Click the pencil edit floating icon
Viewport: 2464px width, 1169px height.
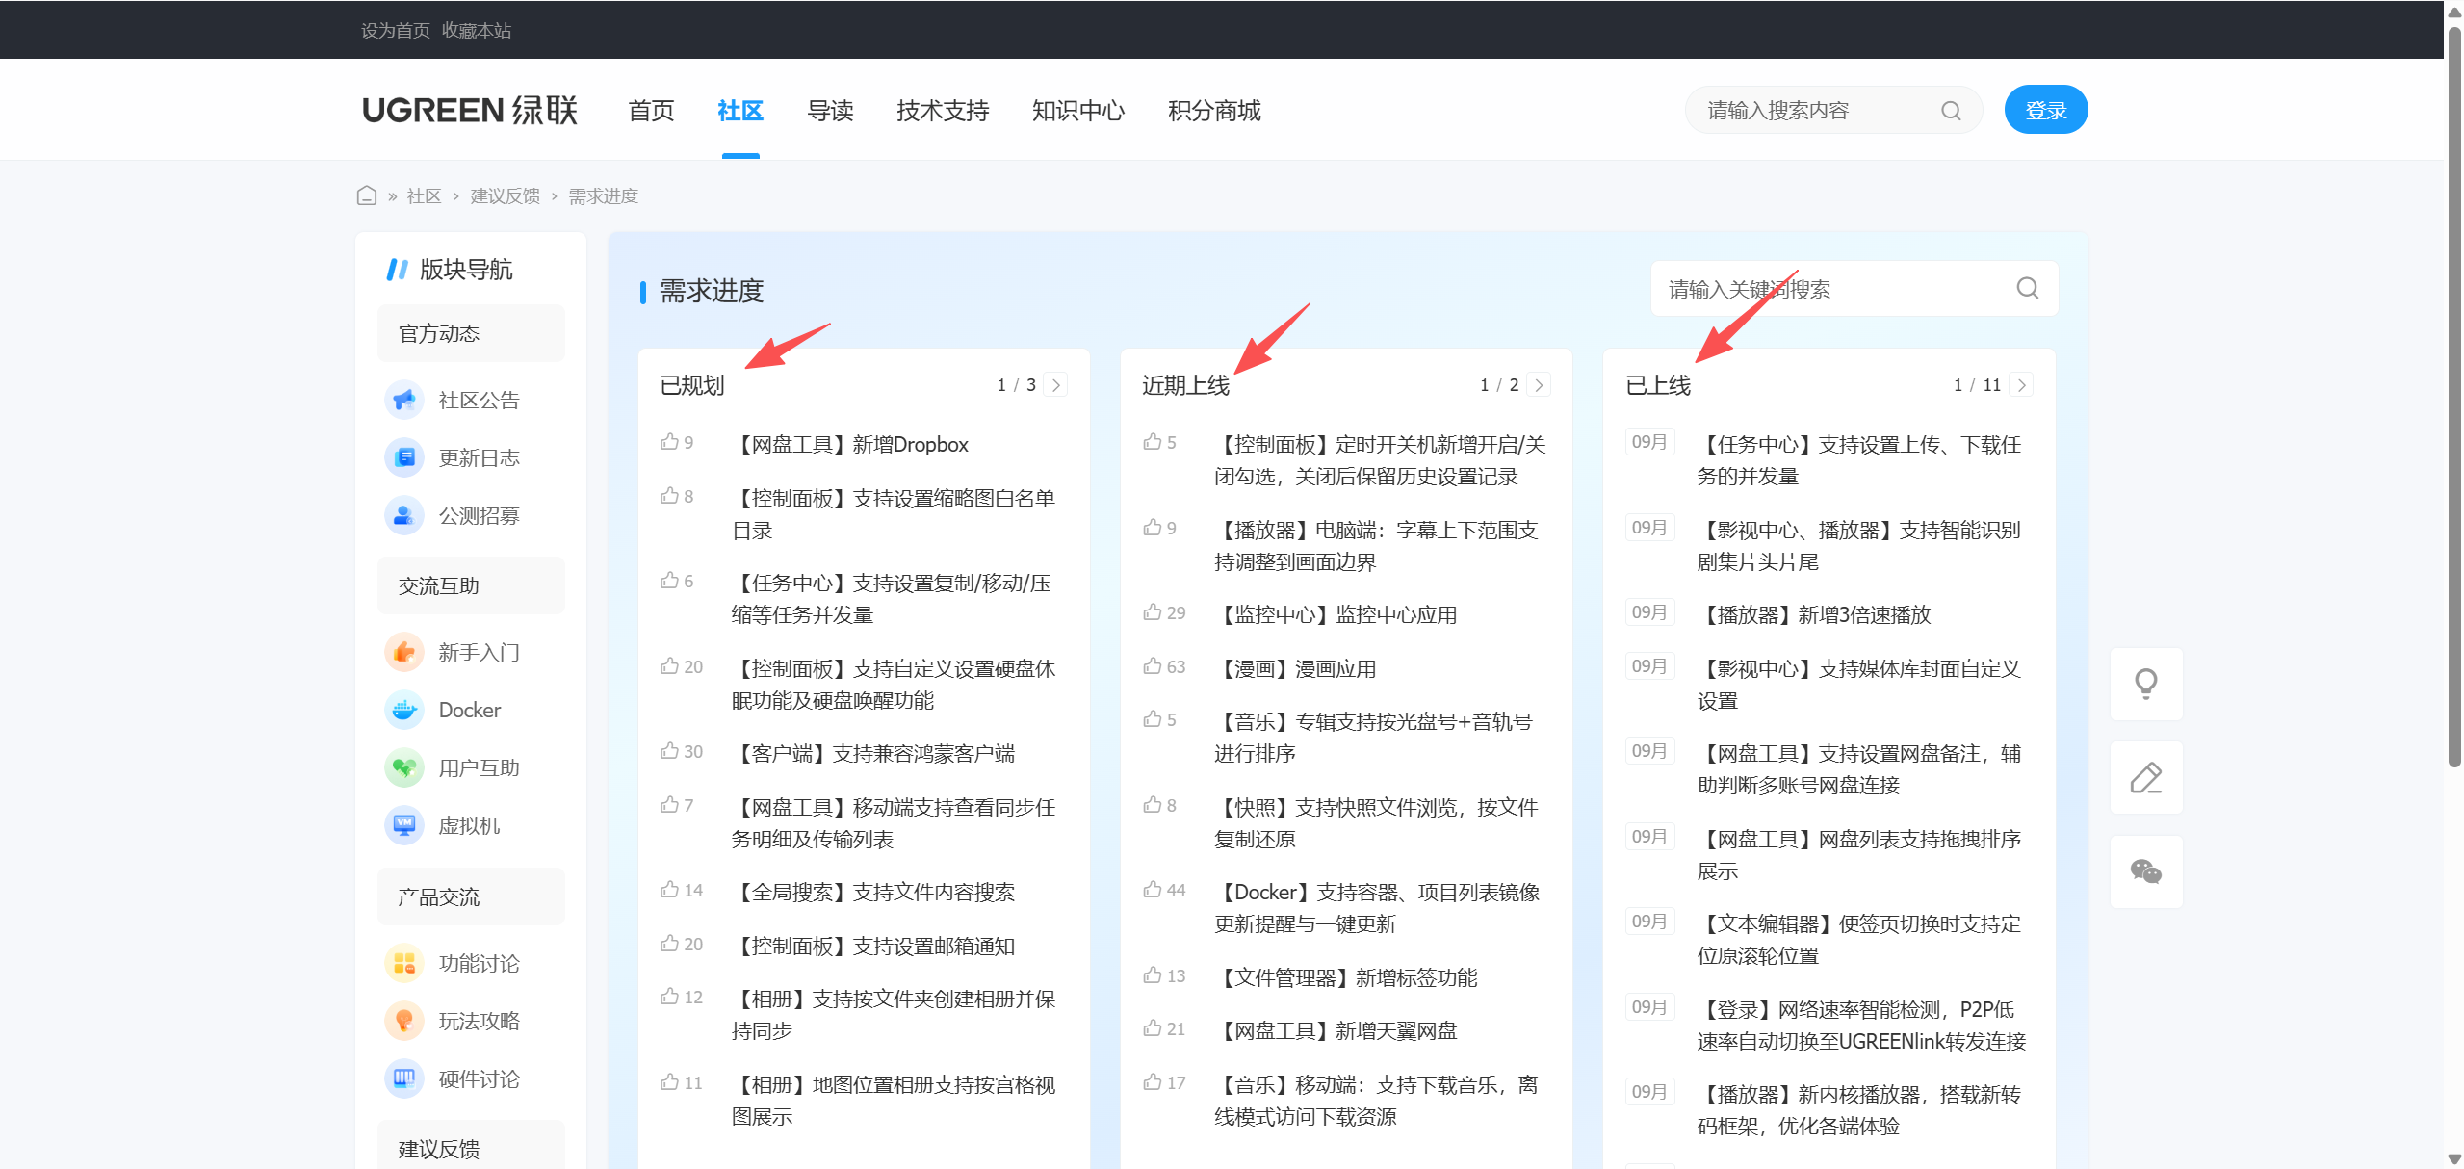click(2145, 777)
